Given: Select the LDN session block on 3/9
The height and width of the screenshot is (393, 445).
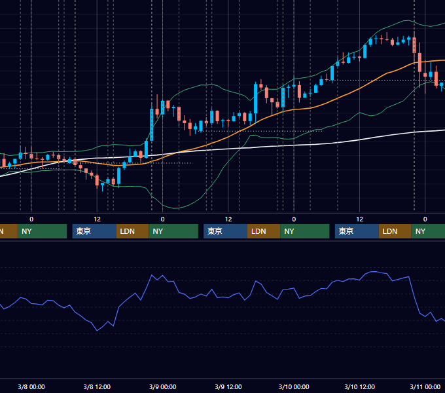Looking at the screenshot, I should pos(264,231).
